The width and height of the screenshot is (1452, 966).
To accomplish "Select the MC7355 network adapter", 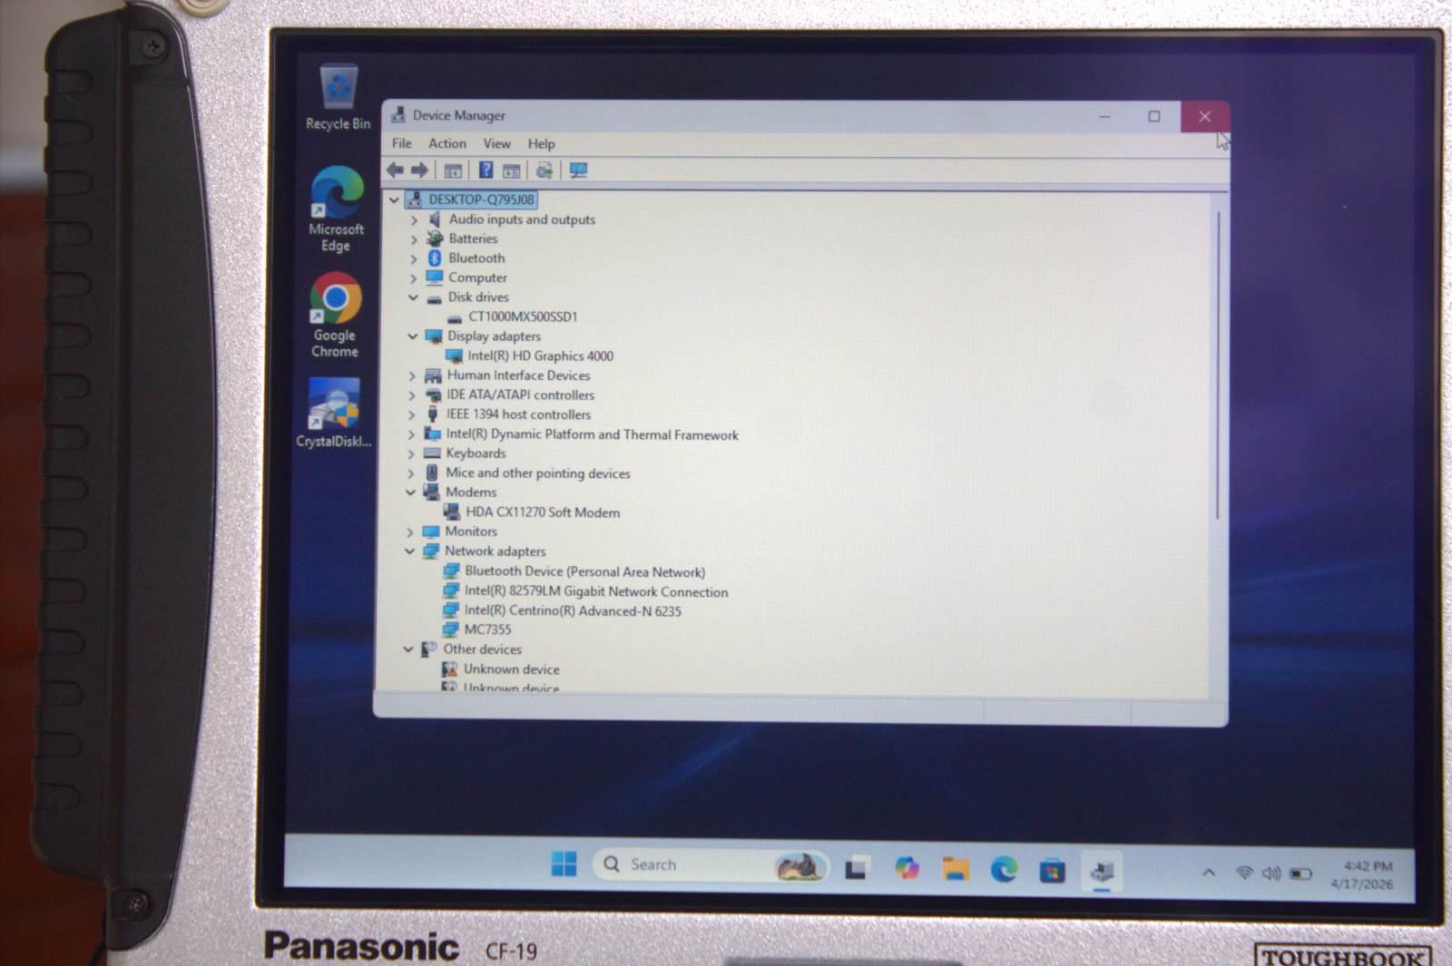I will click(x=487, y=629).
